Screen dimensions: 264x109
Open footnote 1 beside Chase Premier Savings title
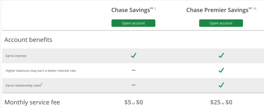pyautogui.click(x=254, y=8)
